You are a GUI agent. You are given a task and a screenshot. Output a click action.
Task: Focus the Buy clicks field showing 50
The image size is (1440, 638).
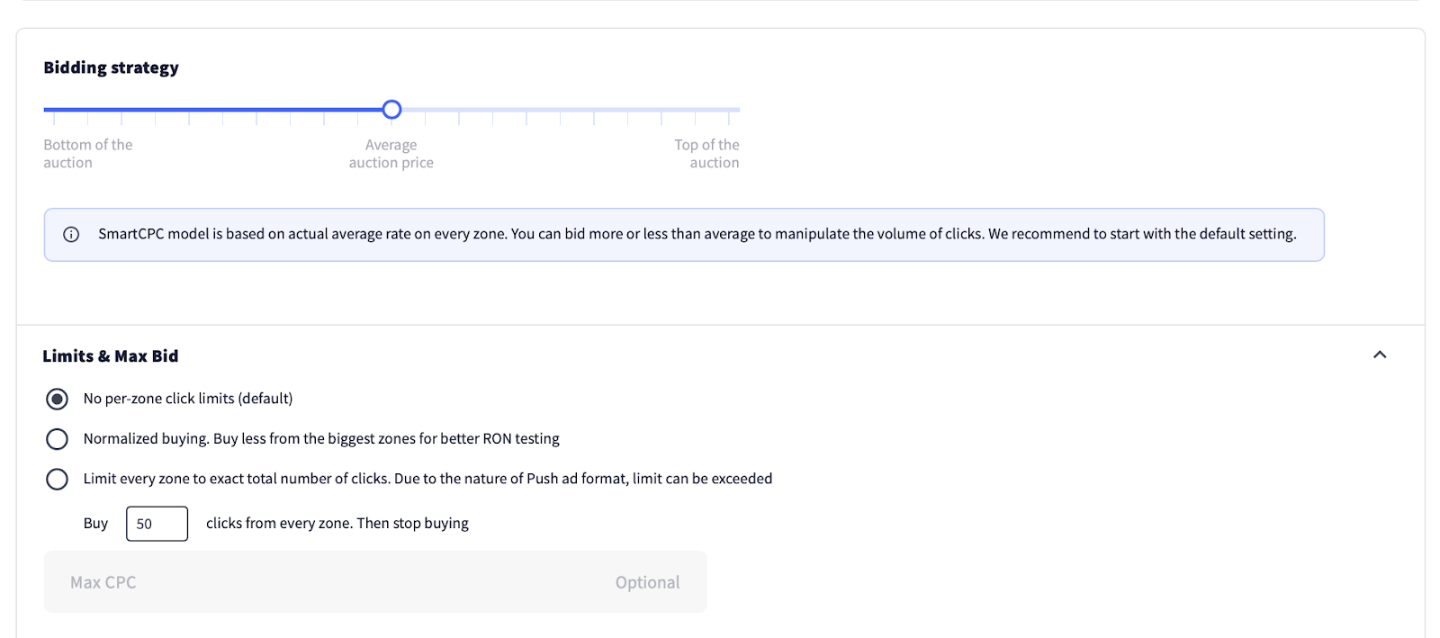click(x=157, y=524)
